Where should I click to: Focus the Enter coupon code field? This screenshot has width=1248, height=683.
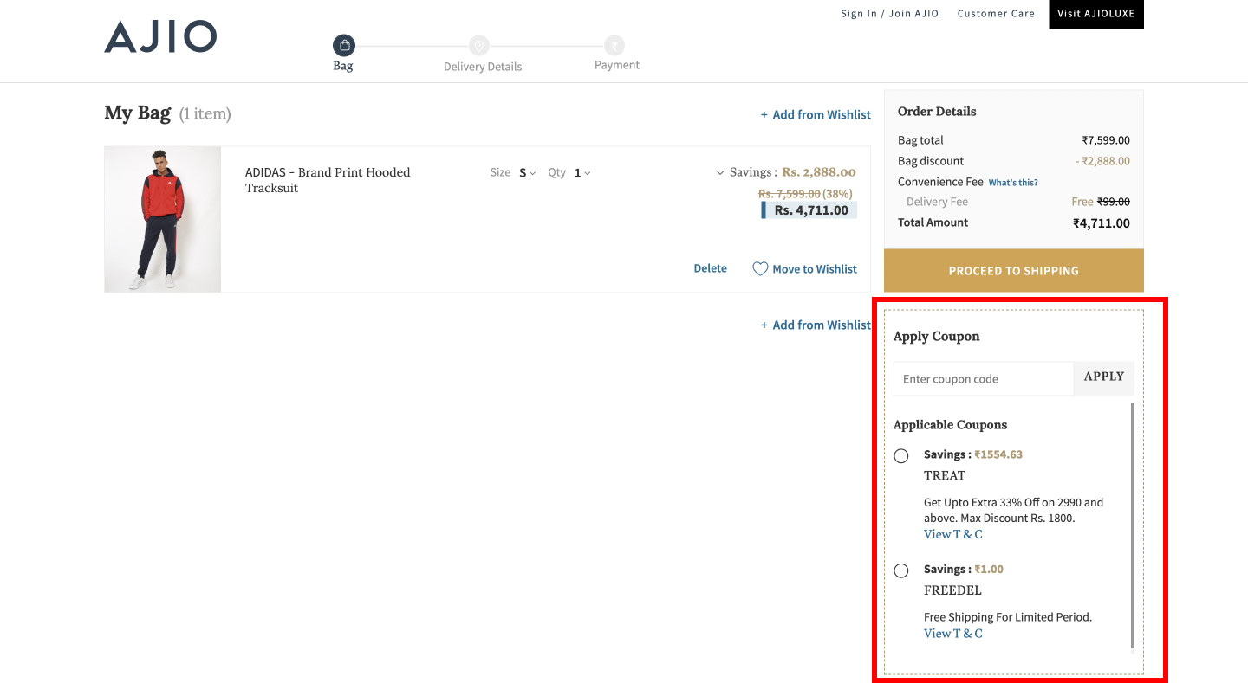(984, 379)
